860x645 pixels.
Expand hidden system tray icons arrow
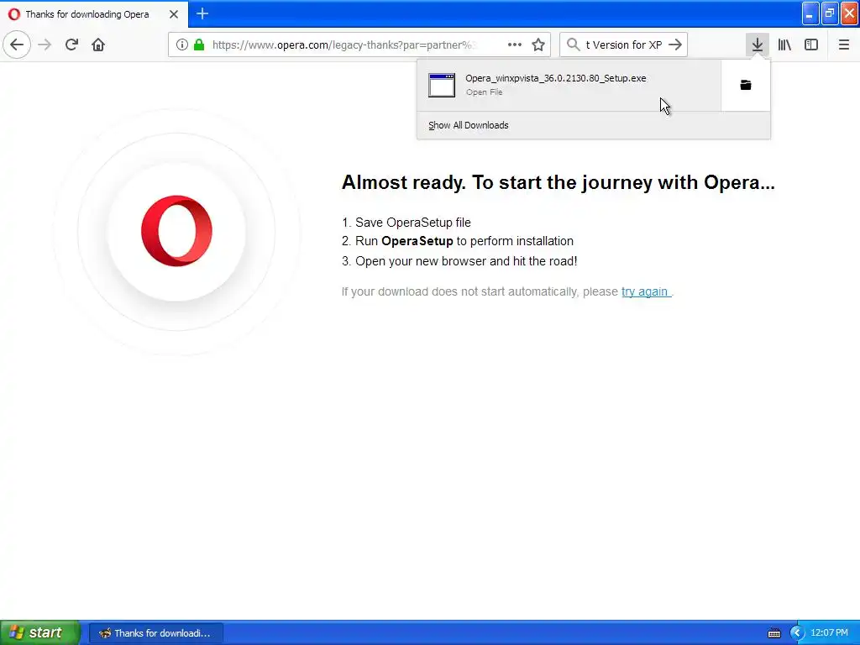(x=796, y=633)
